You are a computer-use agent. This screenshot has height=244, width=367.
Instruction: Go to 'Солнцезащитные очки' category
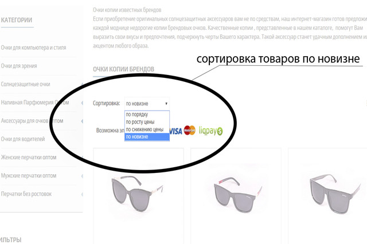click(25, 84)
